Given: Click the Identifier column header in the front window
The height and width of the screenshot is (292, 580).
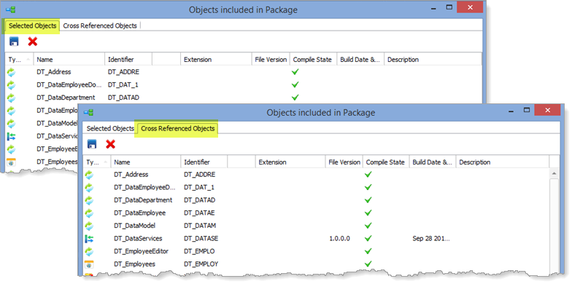Looking at the screenshot, I should tap(198, 162).
